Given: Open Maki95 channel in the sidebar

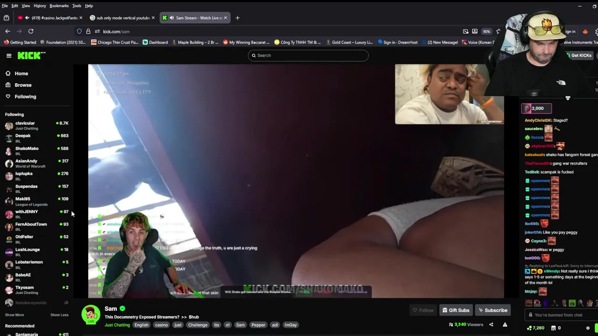Looking at the screenshot, I should click(36, 201).
